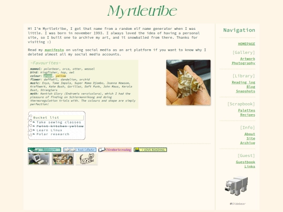Open the Artwork gallery link
Image resolution: width=283 pixels, height=212 pixels.
click(x=247, y=59)
